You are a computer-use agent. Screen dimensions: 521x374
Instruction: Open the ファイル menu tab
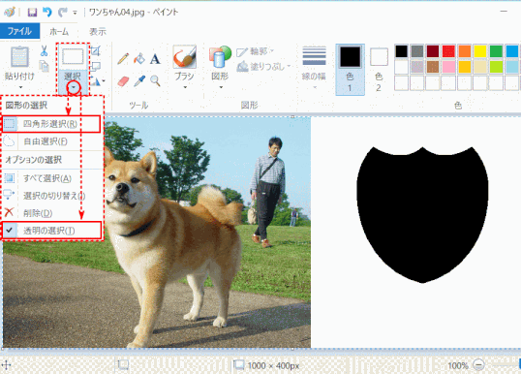click(19, 31)
